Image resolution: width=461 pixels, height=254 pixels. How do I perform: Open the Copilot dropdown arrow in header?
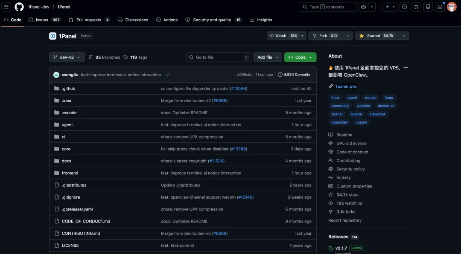pyautogui.click(x=372, y=7)
